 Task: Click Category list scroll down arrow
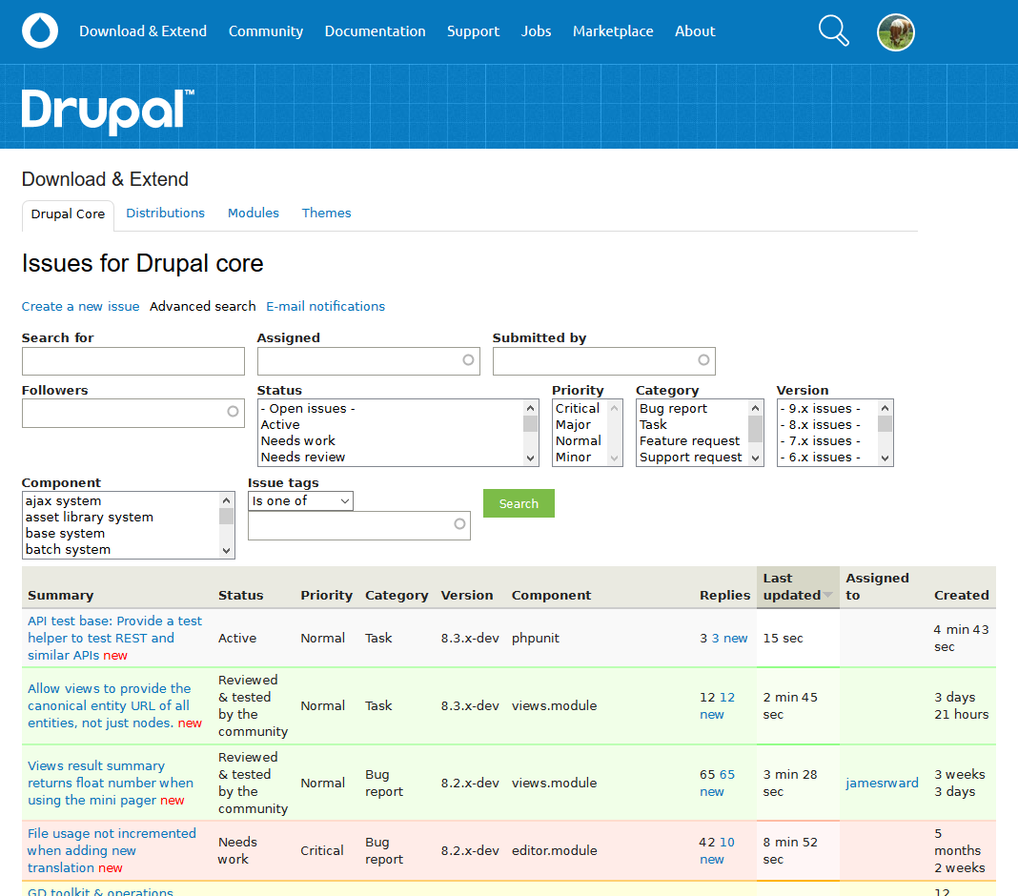755,458
